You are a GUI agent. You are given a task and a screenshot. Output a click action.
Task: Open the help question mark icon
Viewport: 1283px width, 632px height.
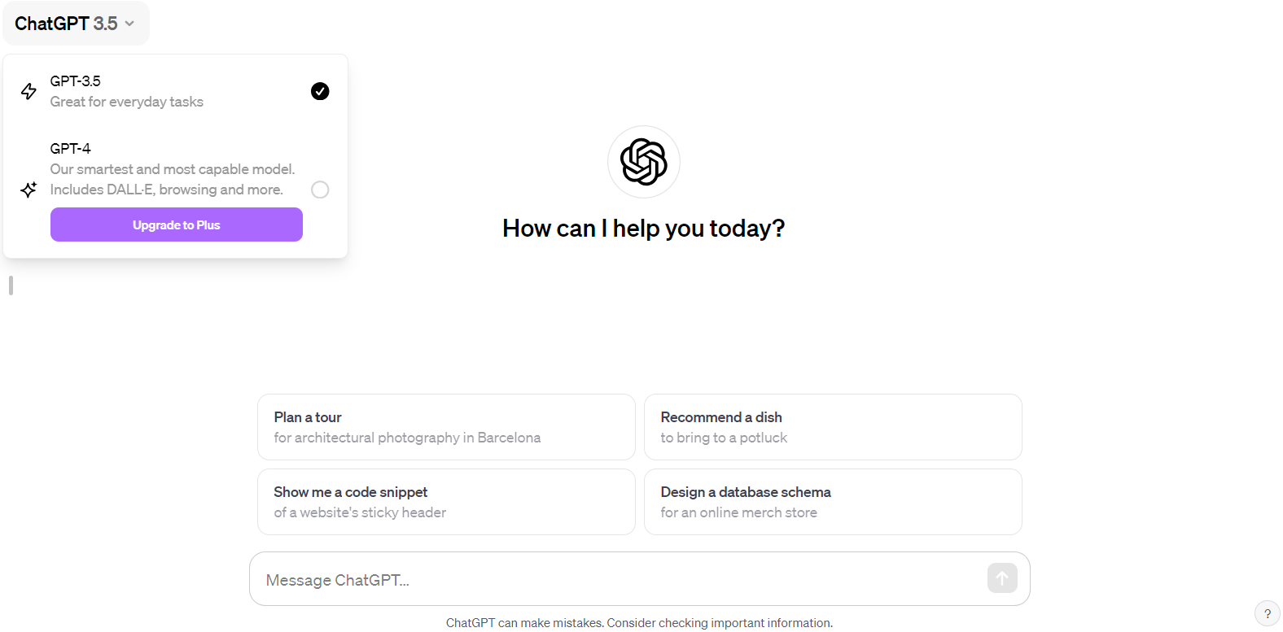1267,613
